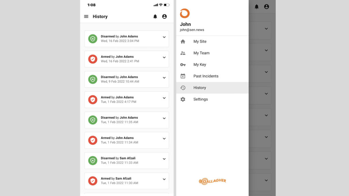The height and width of the screenshot is (196, 349).
Task: Click the Gallagher logo at drawer bottom
Action: point(212,181)
